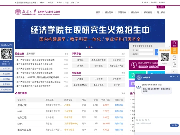Click the 历年真题-答案 sidebar button
The height and width of the screenshot is (135, 180).
(6, 89)
